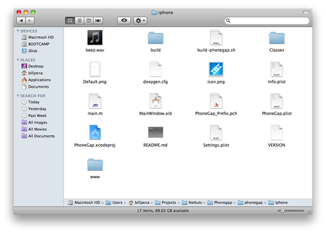The image size is (326, 233).
Task: Show All Movies smart search
Action: pyautogui.click(x=34, y=129)
